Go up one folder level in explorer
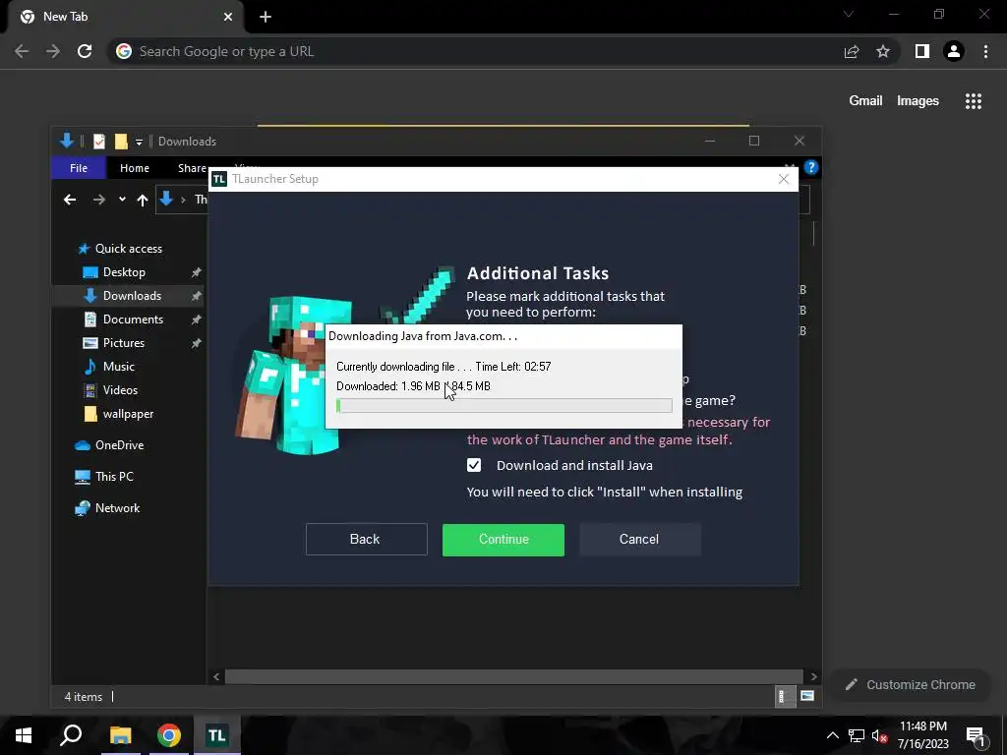This screenshot has width=1007, height=755. 143,200
